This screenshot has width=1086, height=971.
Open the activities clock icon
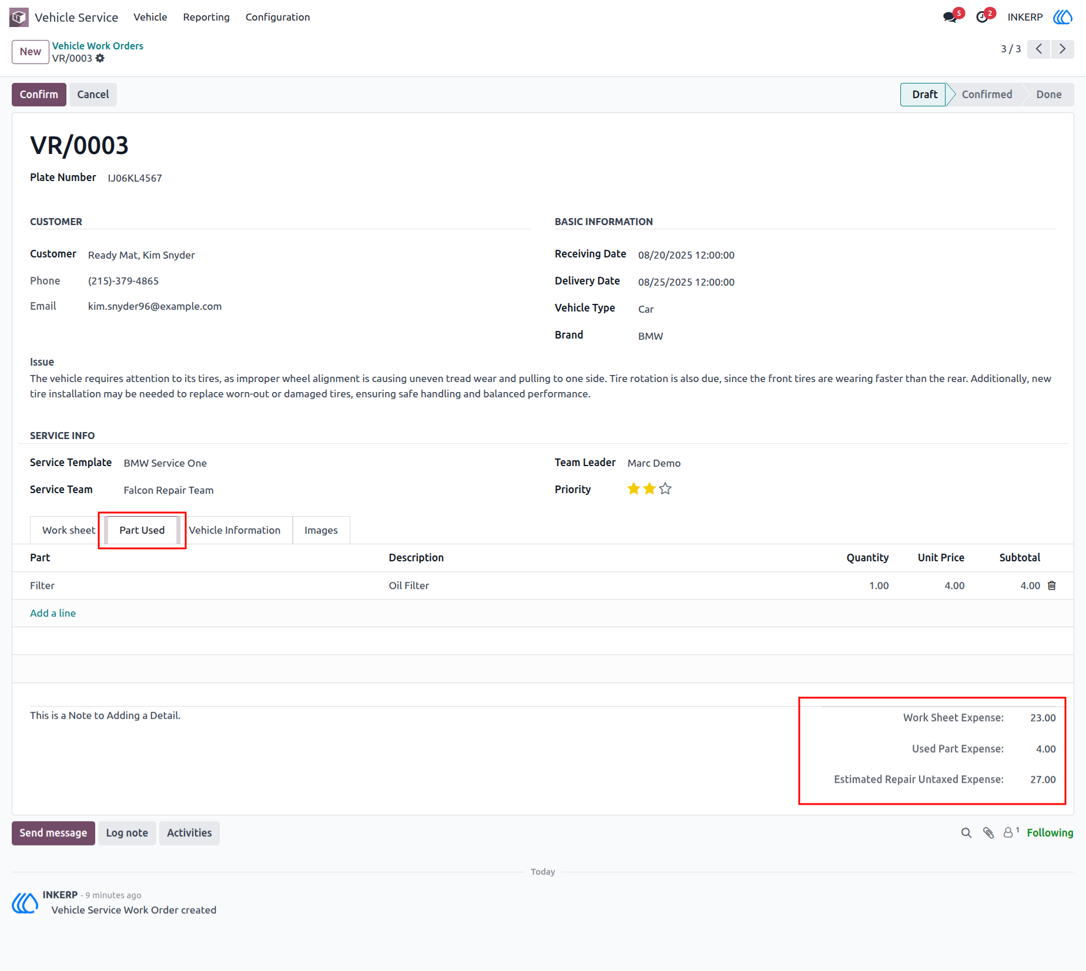coord(981,17)
